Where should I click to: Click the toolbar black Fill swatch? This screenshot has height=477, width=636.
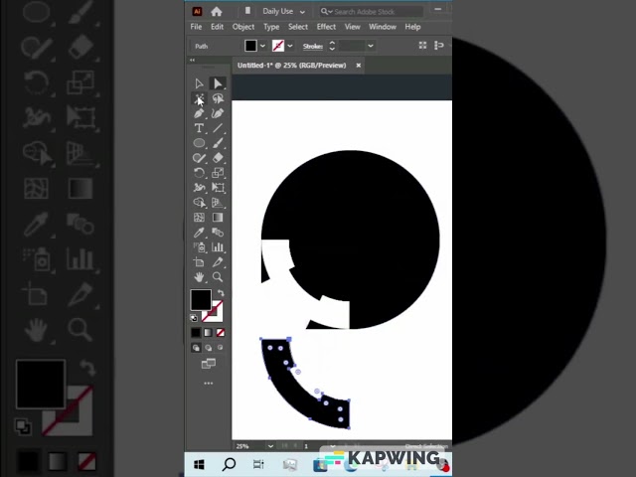tap(201, 300)
